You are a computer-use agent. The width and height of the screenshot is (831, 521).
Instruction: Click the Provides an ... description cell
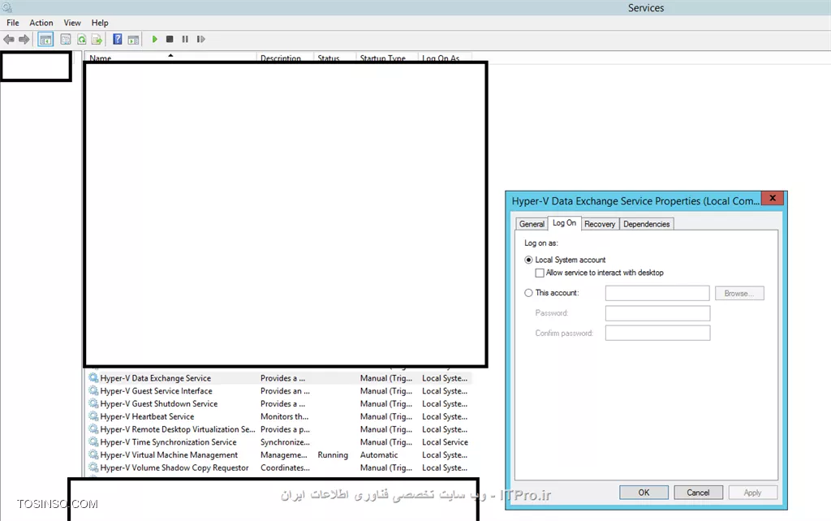click(285, 390)
